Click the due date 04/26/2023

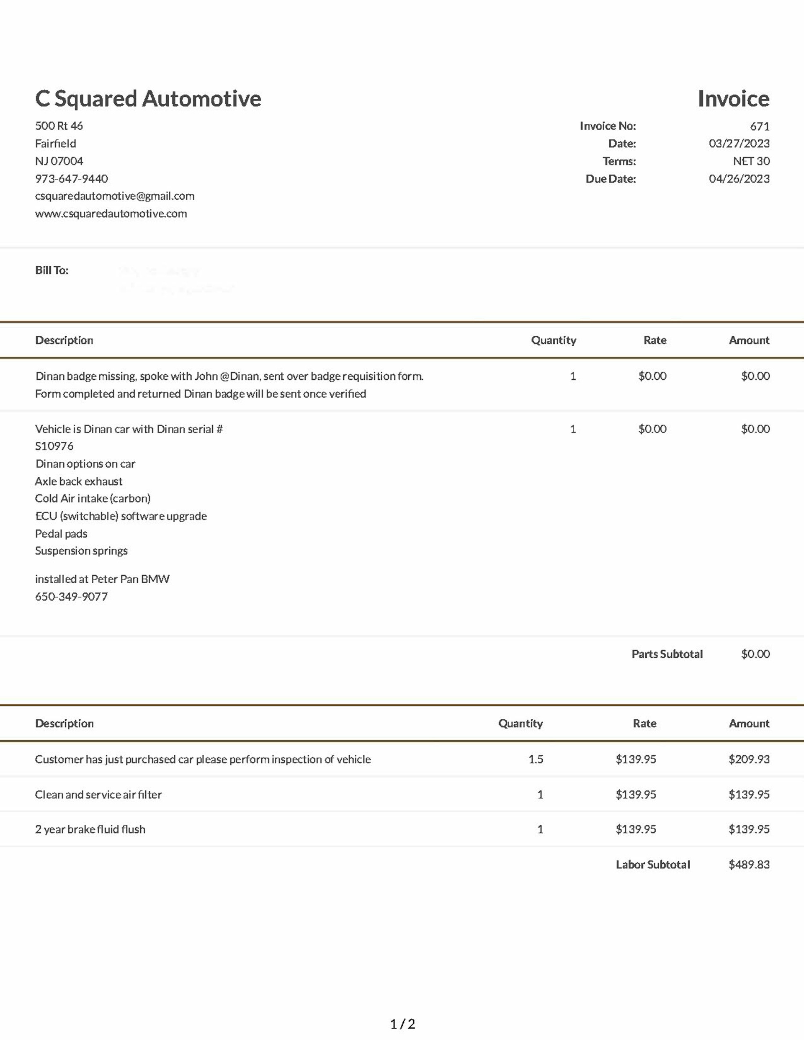tap(739, 179)
